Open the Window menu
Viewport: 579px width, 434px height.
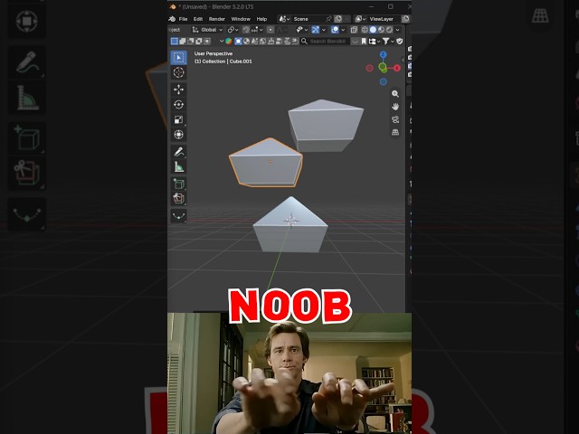pyautogui.click(x=241, y=19)
